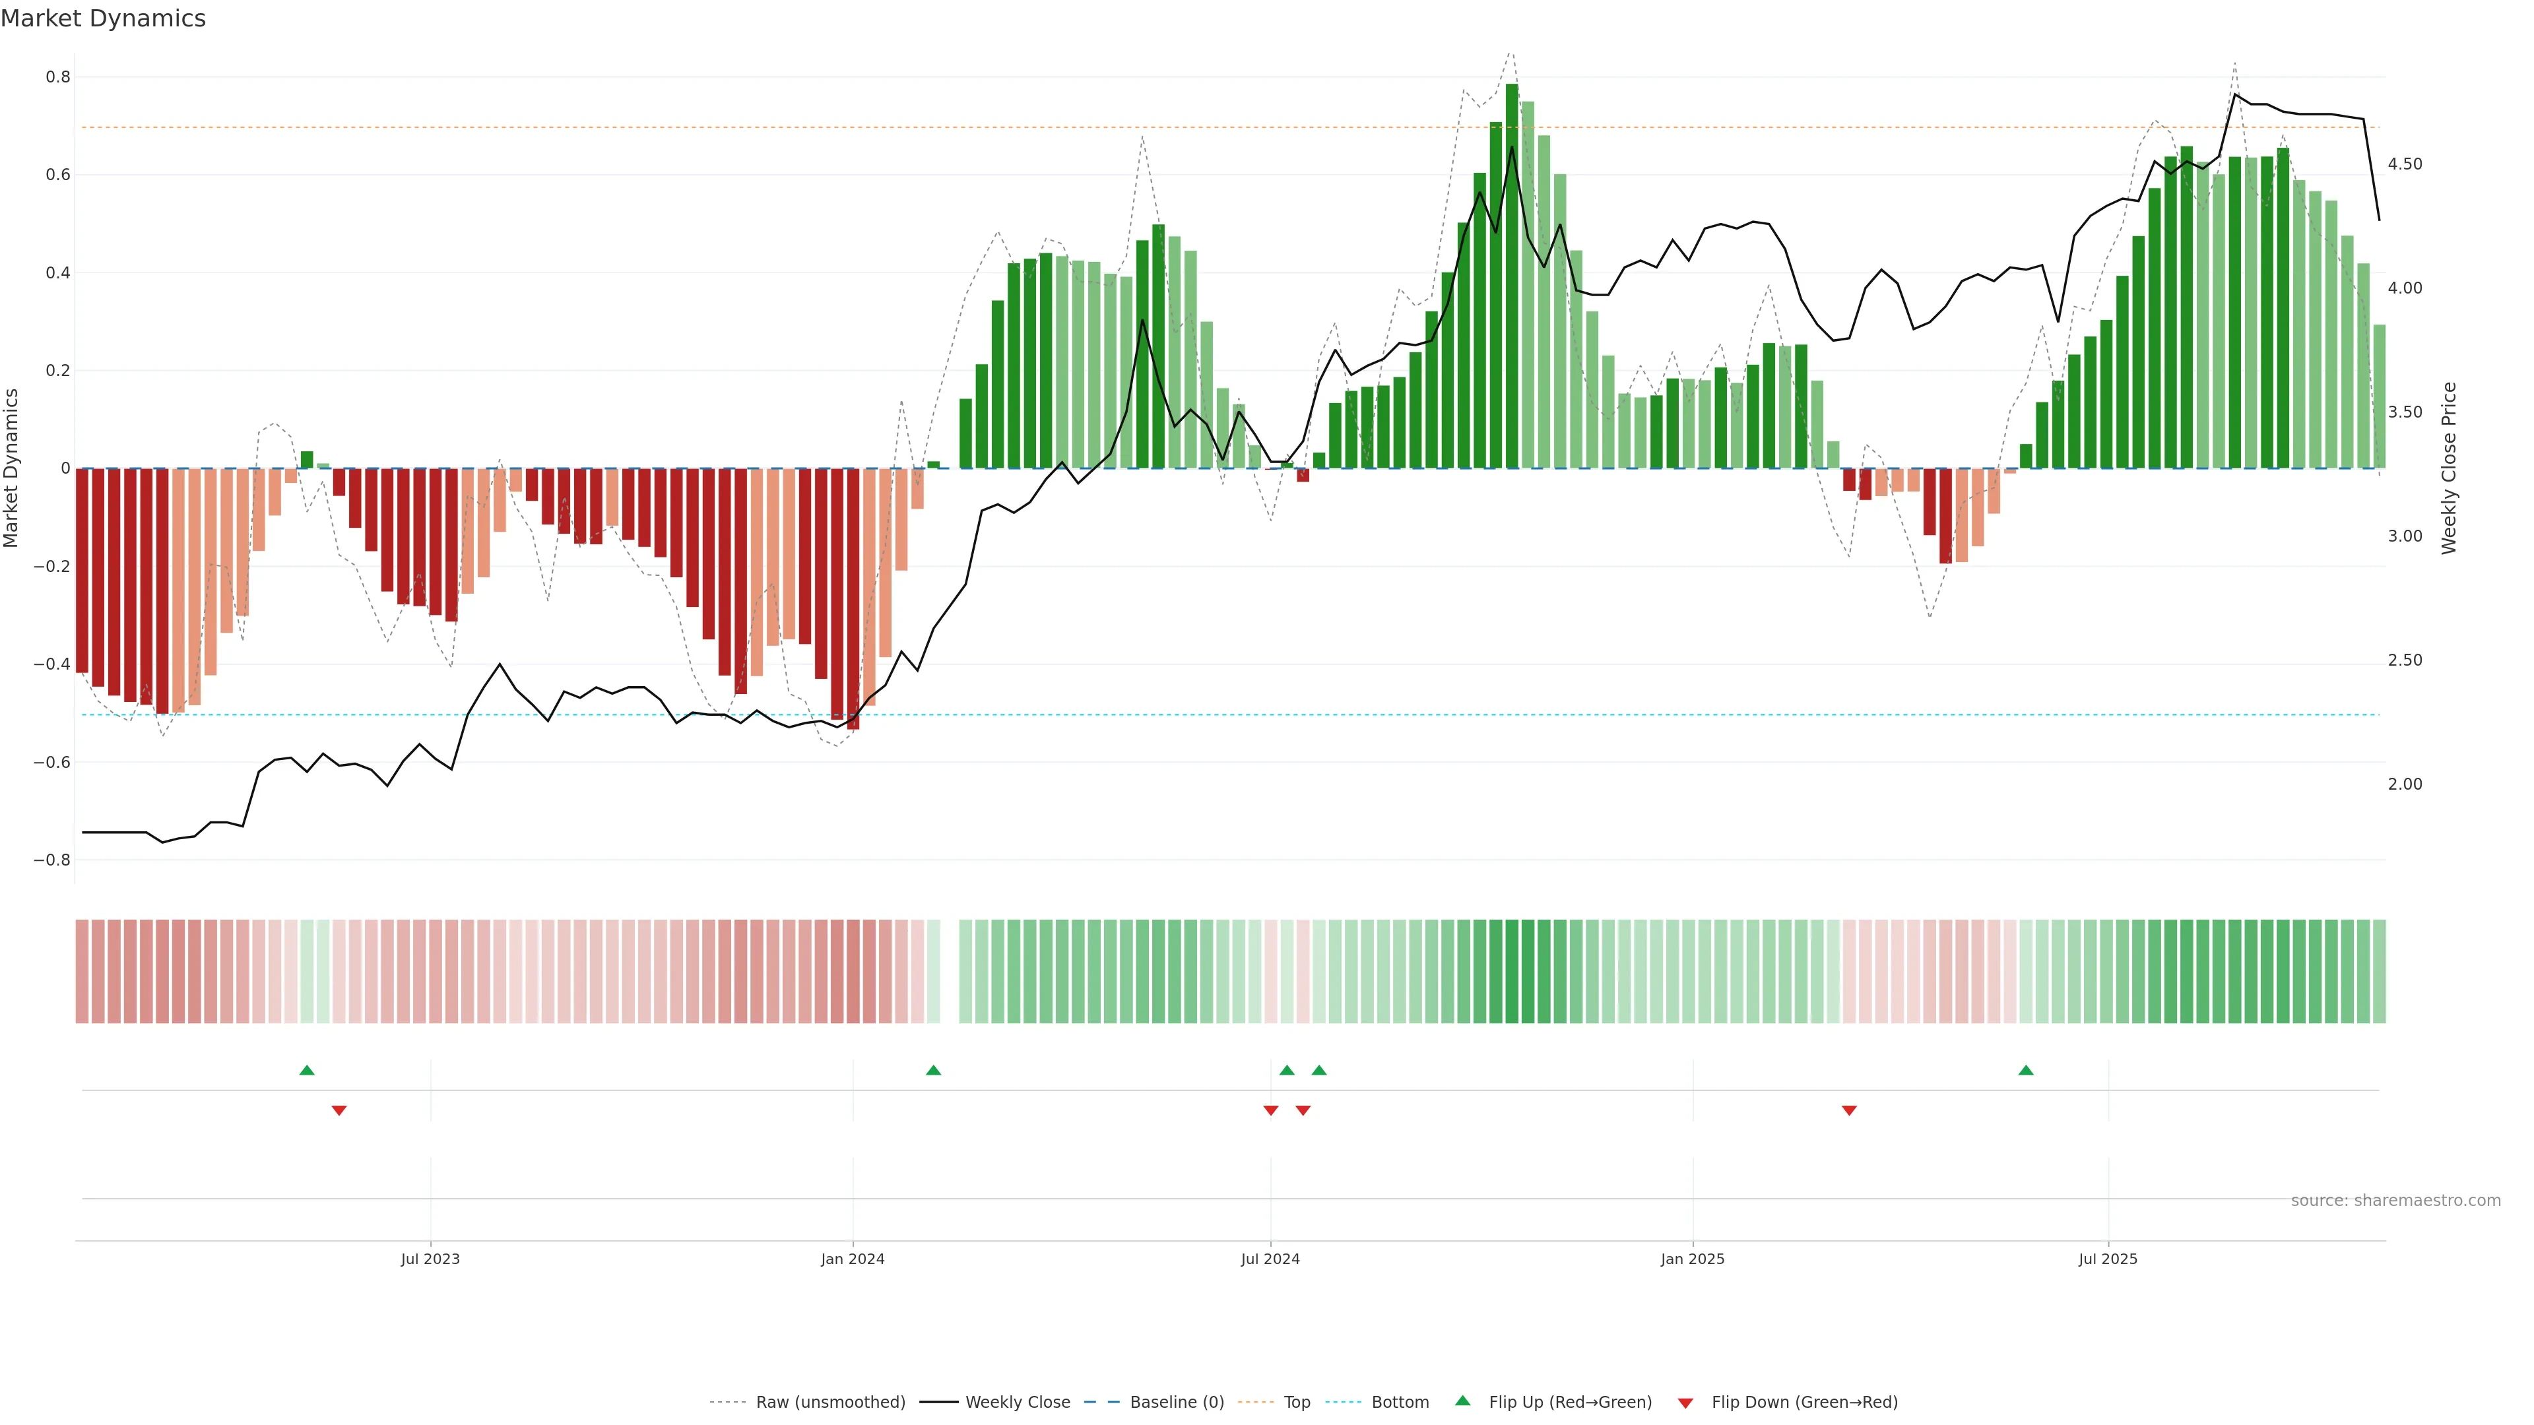Click the red triangle icon in the legend
Screen dimensions: 2534x1425
1685,1403
